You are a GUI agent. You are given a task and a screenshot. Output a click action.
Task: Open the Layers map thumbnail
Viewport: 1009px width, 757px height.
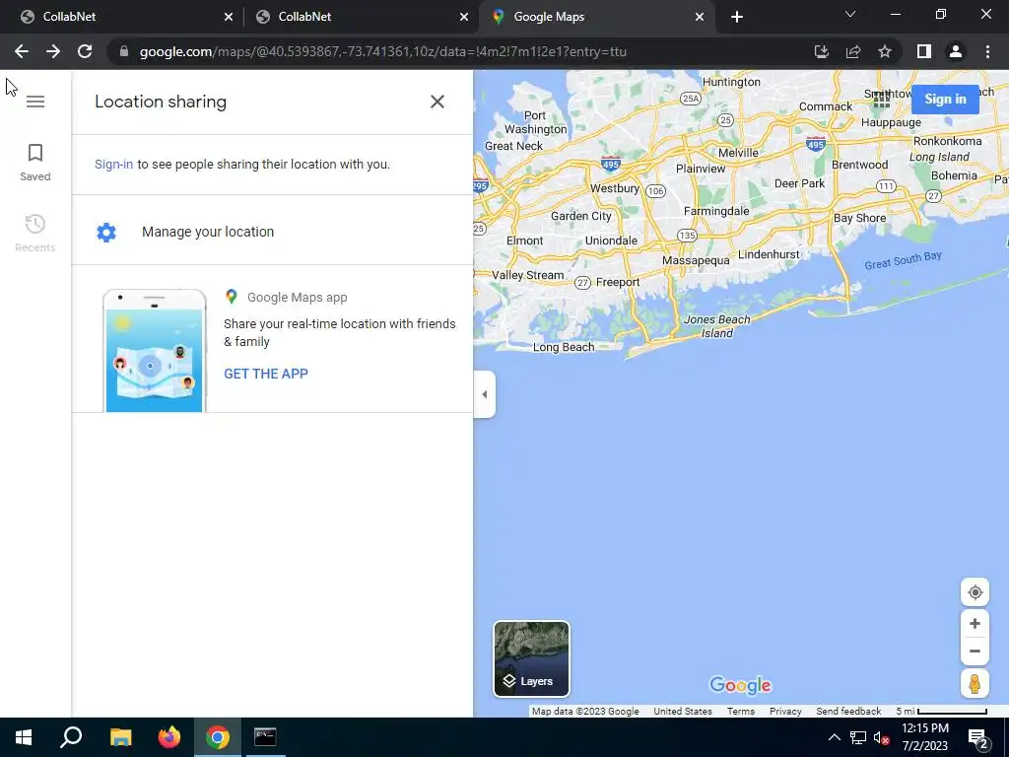pos(531,658)
